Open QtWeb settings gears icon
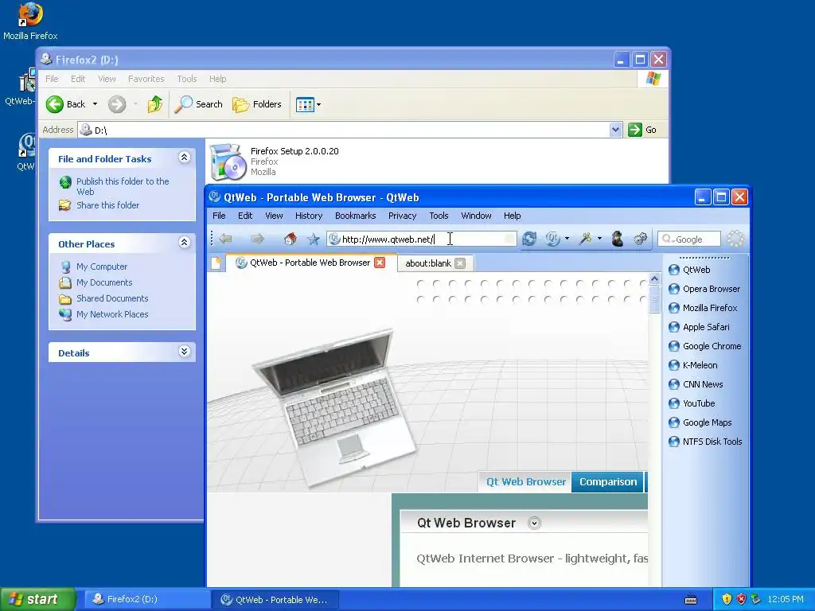Screen dimensions: 815x611 tap(641, 239)
